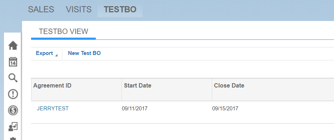Click the New Test BO button
Screen dimensions: 334x140
click(84, 53)
